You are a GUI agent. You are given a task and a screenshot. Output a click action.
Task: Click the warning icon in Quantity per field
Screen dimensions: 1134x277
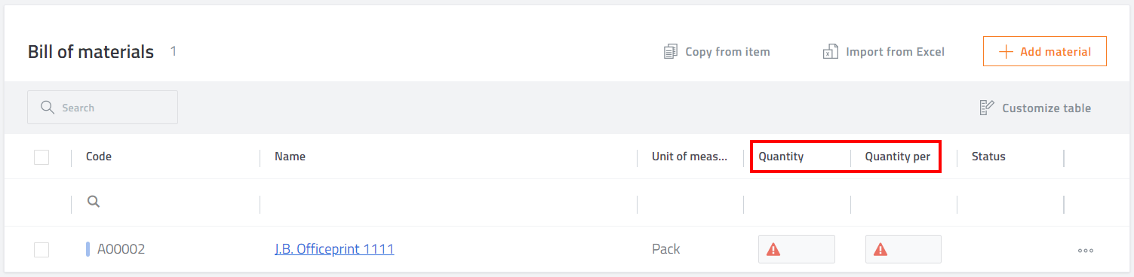880,249
